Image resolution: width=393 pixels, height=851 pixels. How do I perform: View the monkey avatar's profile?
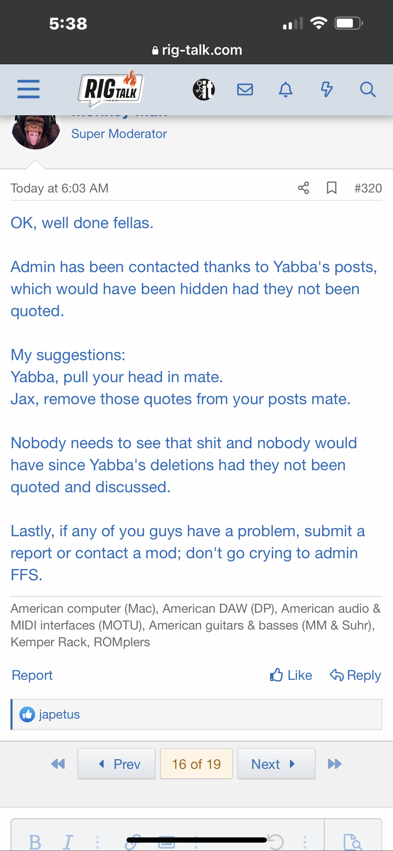tap(35, 131)
